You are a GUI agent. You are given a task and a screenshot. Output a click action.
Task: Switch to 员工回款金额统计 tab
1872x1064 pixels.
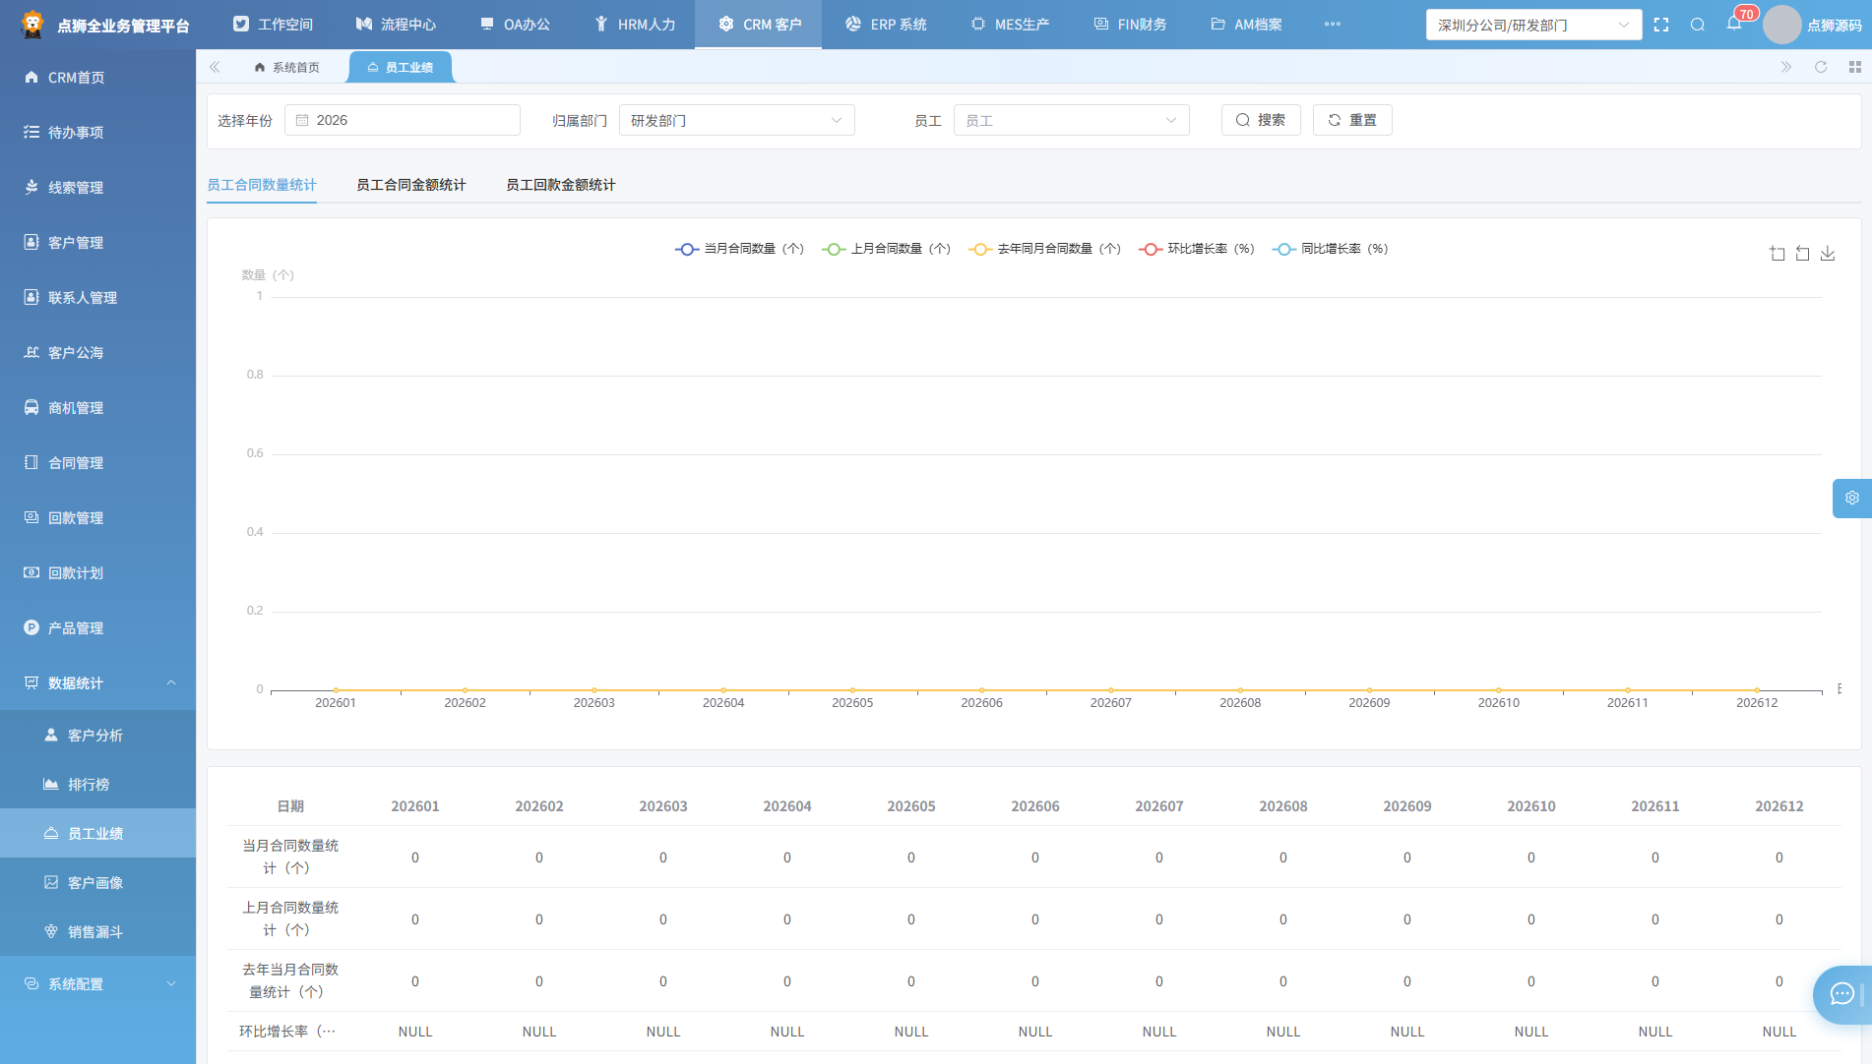[x=560, y=185]
